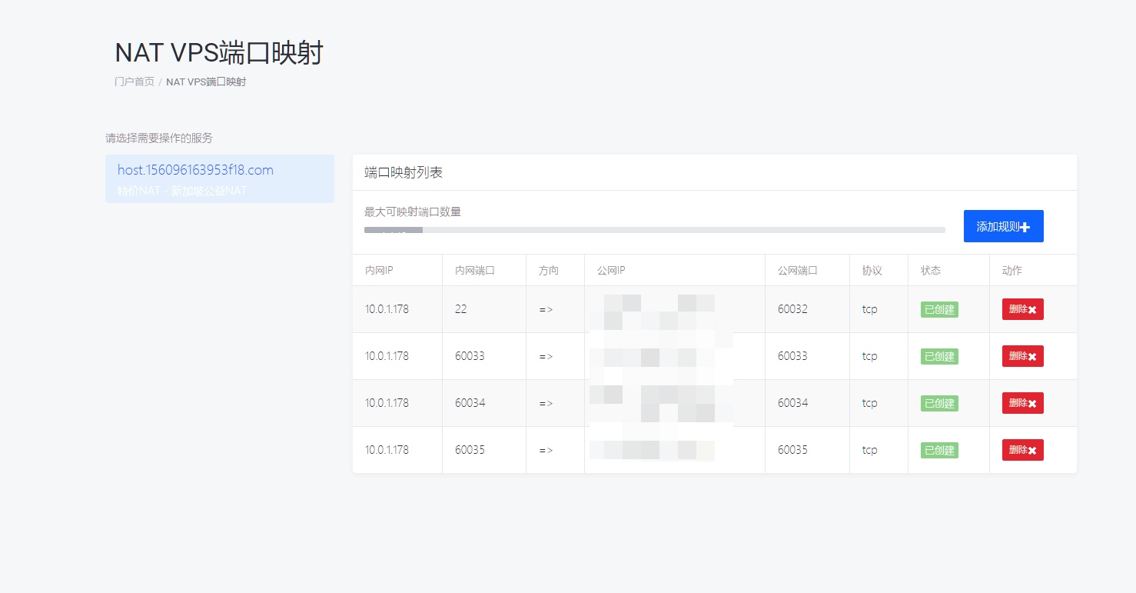Remove the 60035 port mapping rule

(1022, 450)
